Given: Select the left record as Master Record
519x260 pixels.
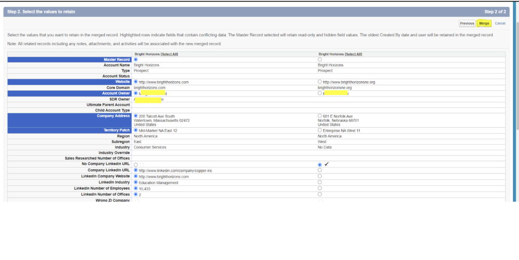Looking at the screenshot, I should point(136,60).
